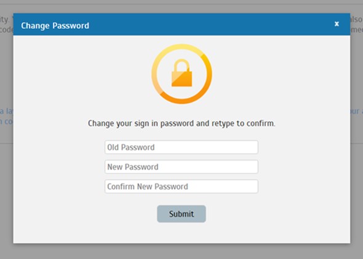
Task: Click into the Confirm New Password field
Action: tap(181, 187)
